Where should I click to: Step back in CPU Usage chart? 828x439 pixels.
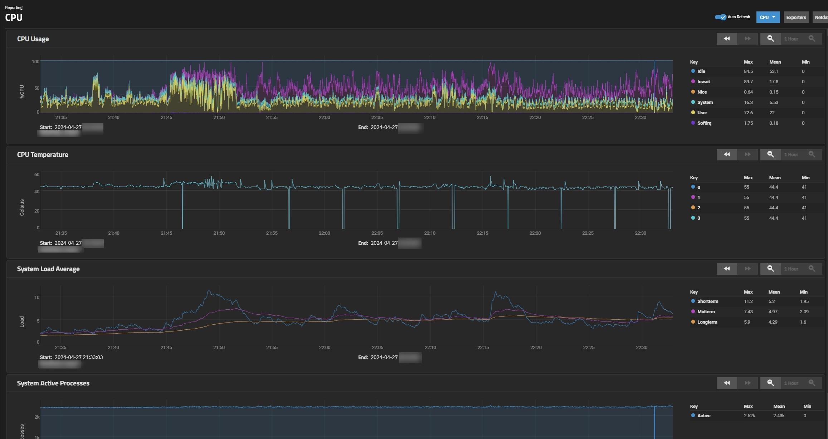(726, 39)
